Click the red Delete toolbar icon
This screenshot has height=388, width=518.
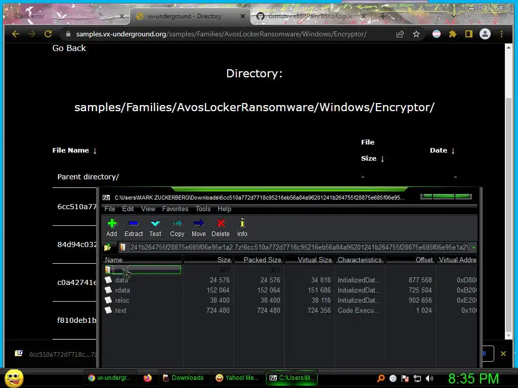[x=221, y=227]
